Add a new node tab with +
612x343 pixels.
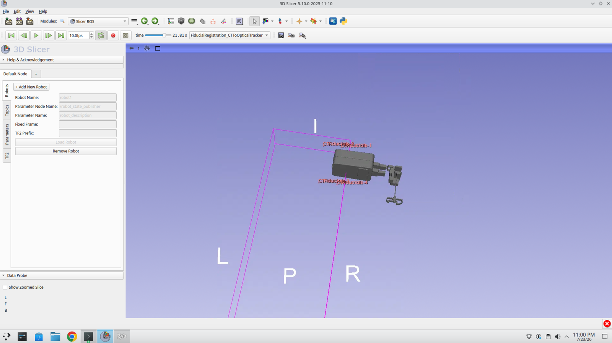pos(36,74)
